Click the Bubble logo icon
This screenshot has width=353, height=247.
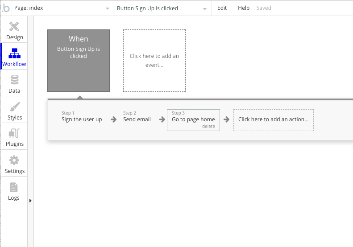pos(6,8)
